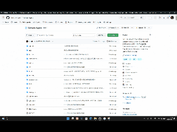This screenshot has height=132, width=177.
Task: Open the .github folder icon row
Action: pyautogui.click(x=27, y=46)
